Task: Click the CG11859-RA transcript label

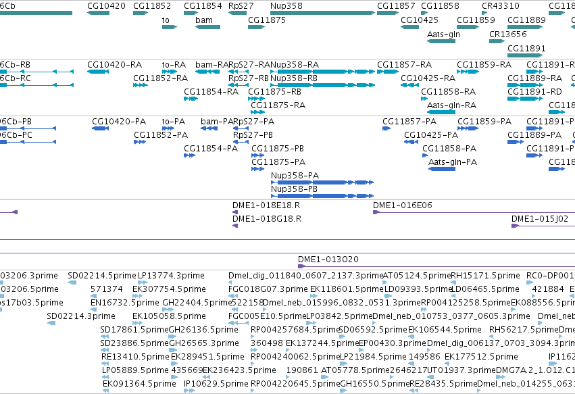Action: coord(484,65)
